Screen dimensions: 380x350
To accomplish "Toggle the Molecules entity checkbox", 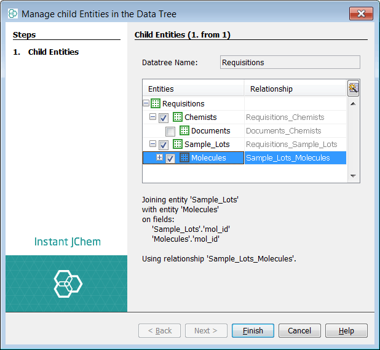I will (x=170, y=158).
